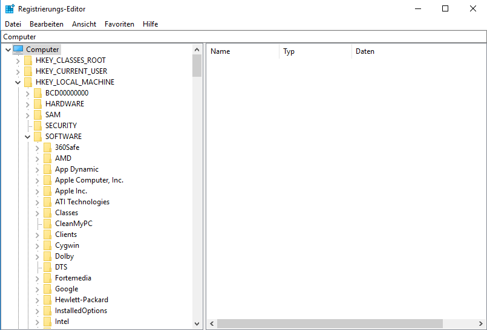Click the BCD00000000 folder icon
Image resolution: width=487 pixels, height=330 pixels.
coord(38,92)
